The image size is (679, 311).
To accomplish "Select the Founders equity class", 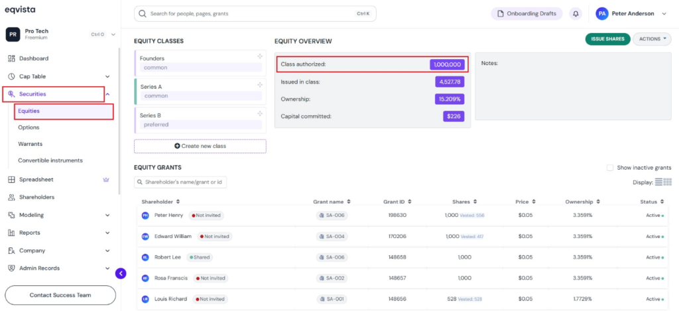I will [x=200, y=63].
